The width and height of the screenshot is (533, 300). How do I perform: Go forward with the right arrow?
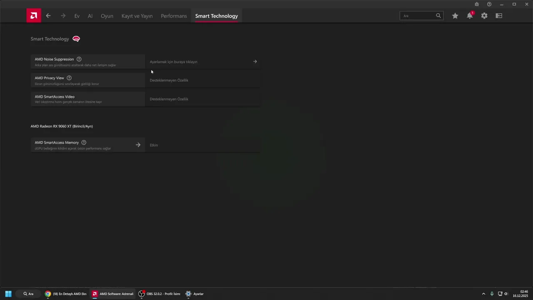(x=63, y=16)
